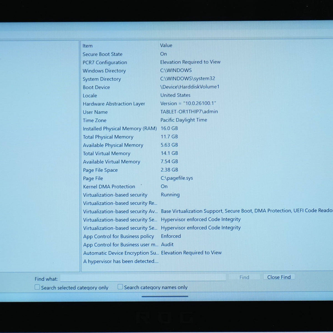Click the C:\WINDOWS\system32 value
Screen dimensions: 333x333
[x=188, y=79]
